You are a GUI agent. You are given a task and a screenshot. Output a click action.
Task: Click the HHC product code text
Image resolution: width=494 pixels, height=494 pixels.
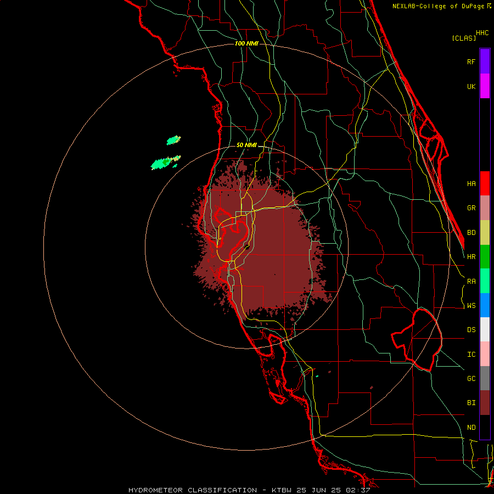point(482,33)
